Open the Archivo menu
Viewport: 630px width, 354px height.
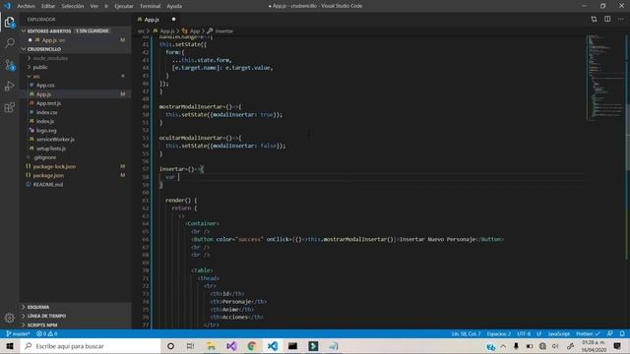(x=27, y=6)
